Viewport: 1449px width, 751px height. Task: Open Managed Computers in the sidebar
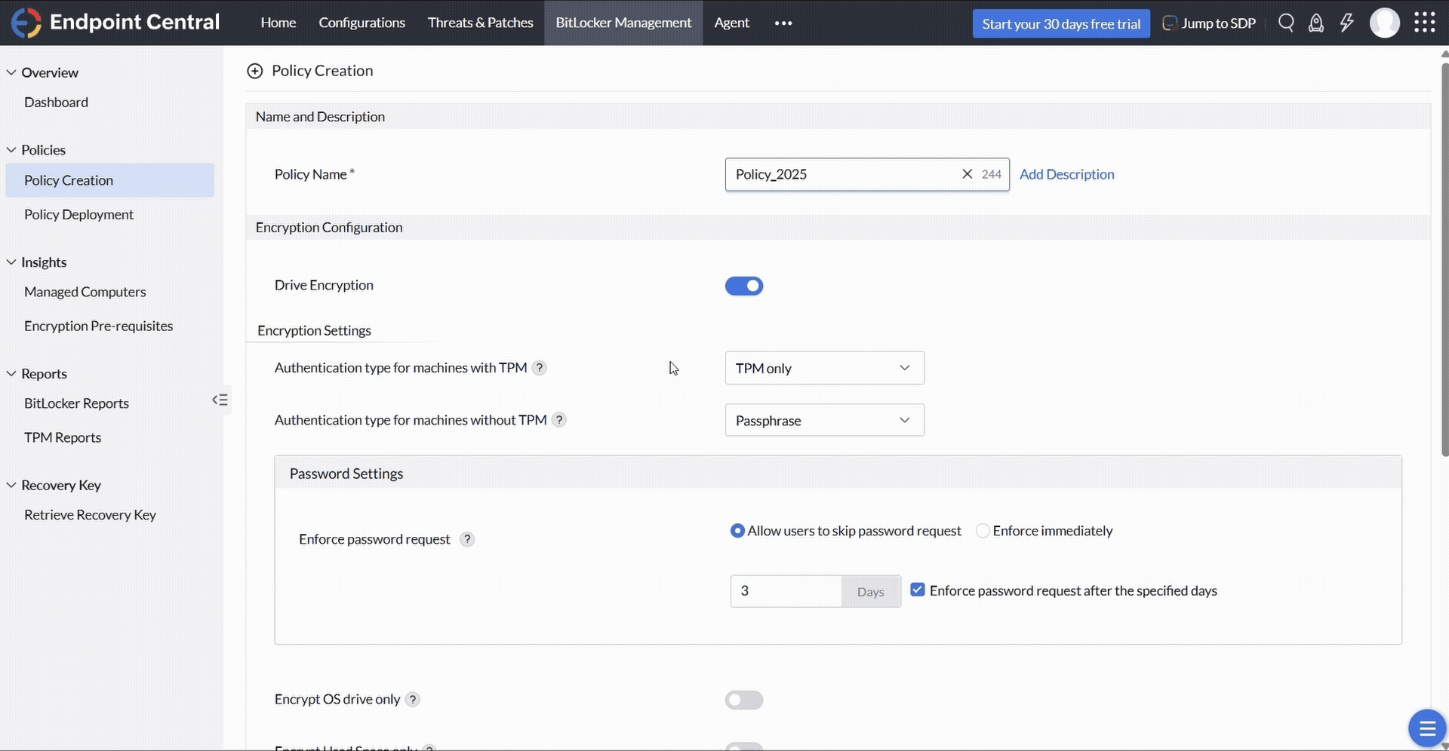[x=85, y=292]
